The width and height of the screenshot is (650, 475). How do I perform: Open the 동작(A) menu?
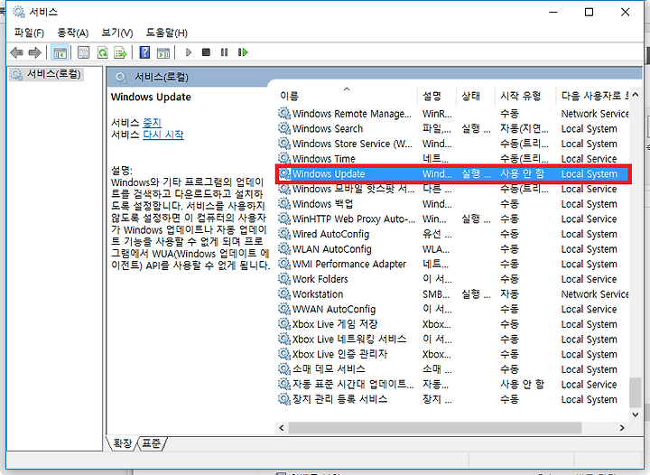click(72, 33)
